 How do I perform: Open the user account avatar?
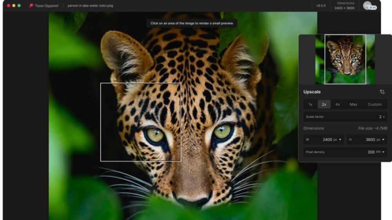(x=367, y=5)
